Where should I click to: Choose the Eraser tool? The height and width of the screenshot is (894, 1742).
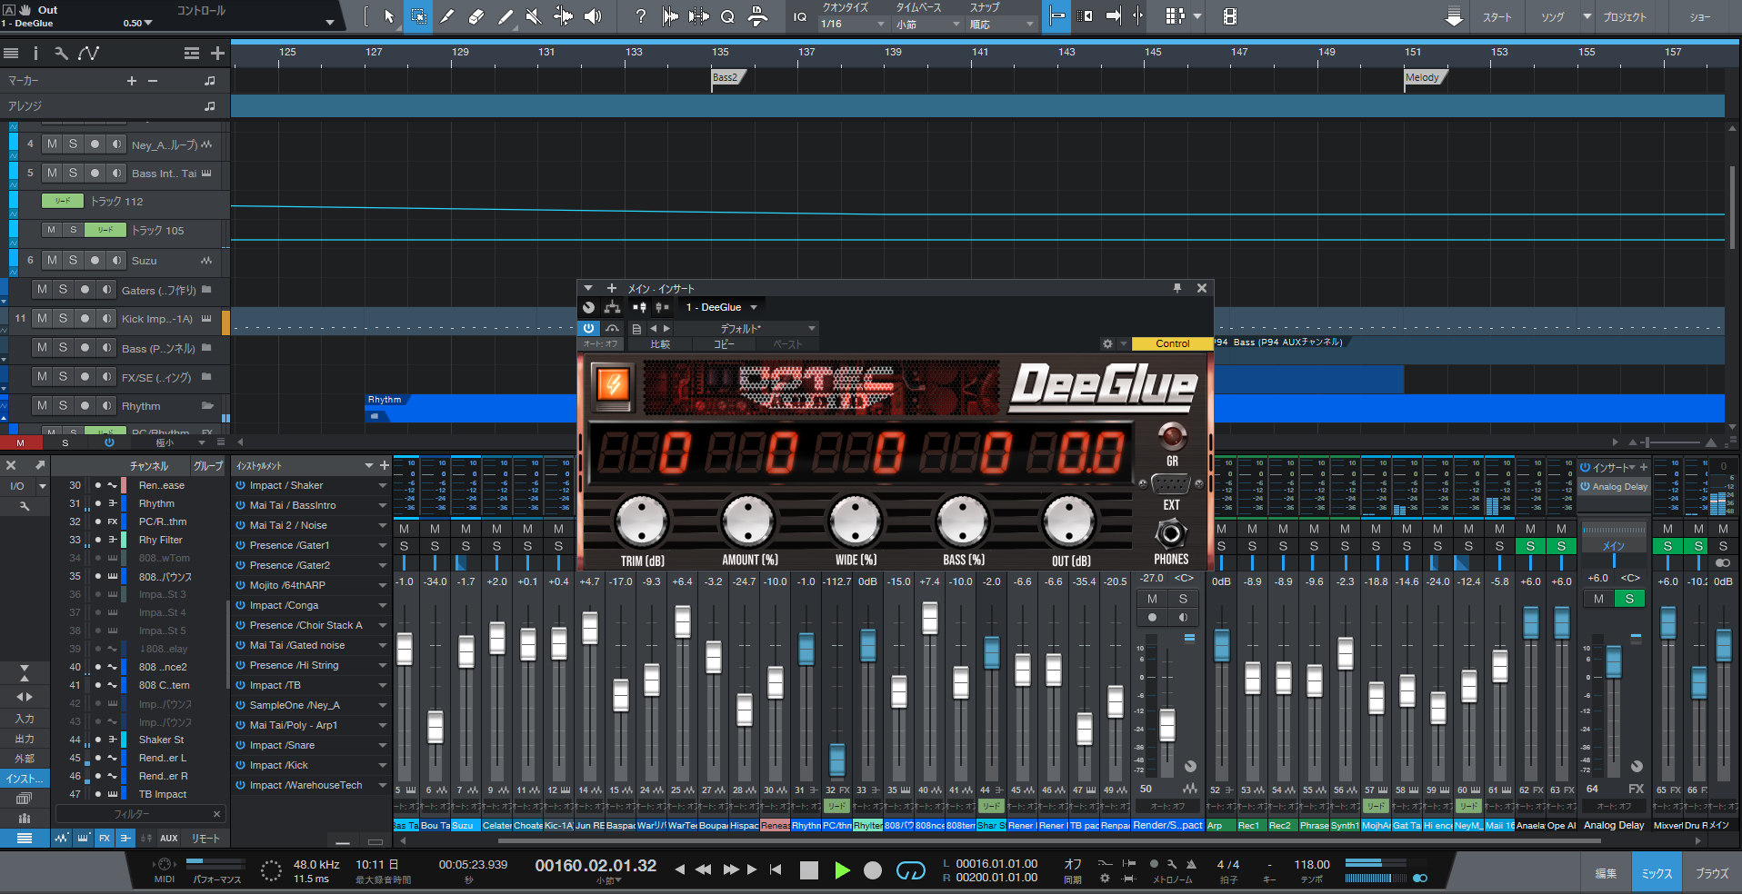pyautogui.click(x=476, y=16)
